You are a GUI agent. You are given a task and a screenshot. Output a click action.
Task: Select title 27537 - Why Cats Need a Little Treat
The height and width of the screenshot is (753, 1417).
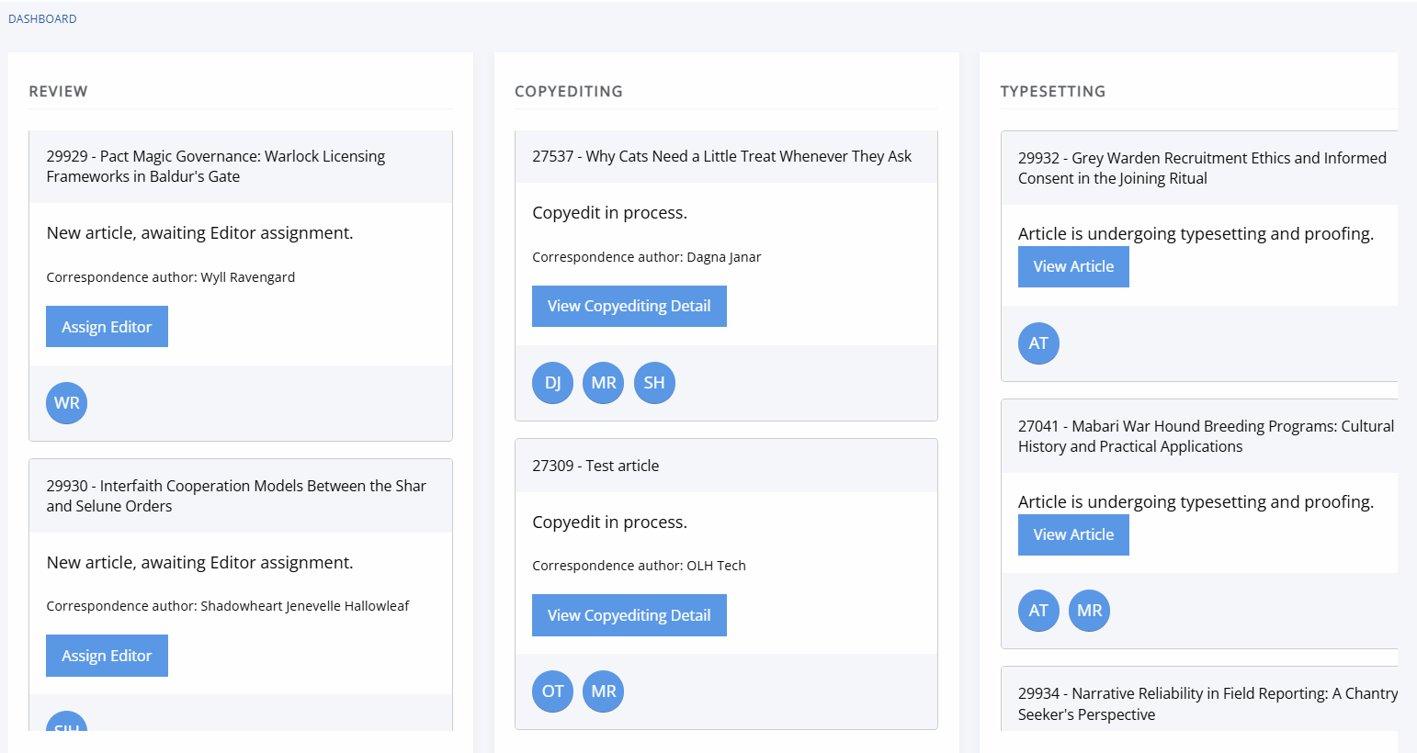tap(722, 156)
